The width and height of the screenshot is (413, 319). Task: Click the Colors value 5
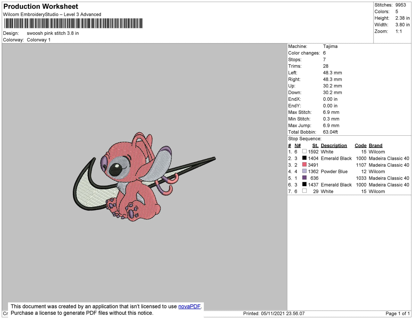(397, 11)
